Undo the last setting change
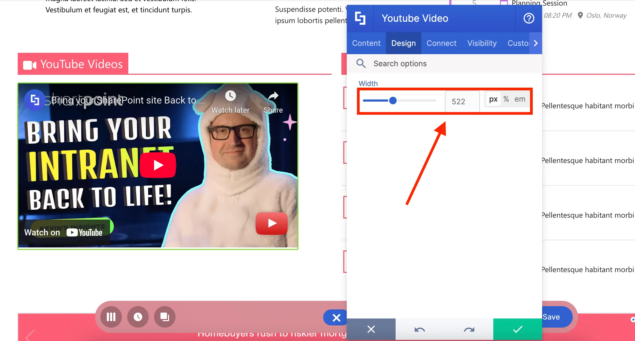The width and height of the screenshot is (635, 341). [420, 329]
